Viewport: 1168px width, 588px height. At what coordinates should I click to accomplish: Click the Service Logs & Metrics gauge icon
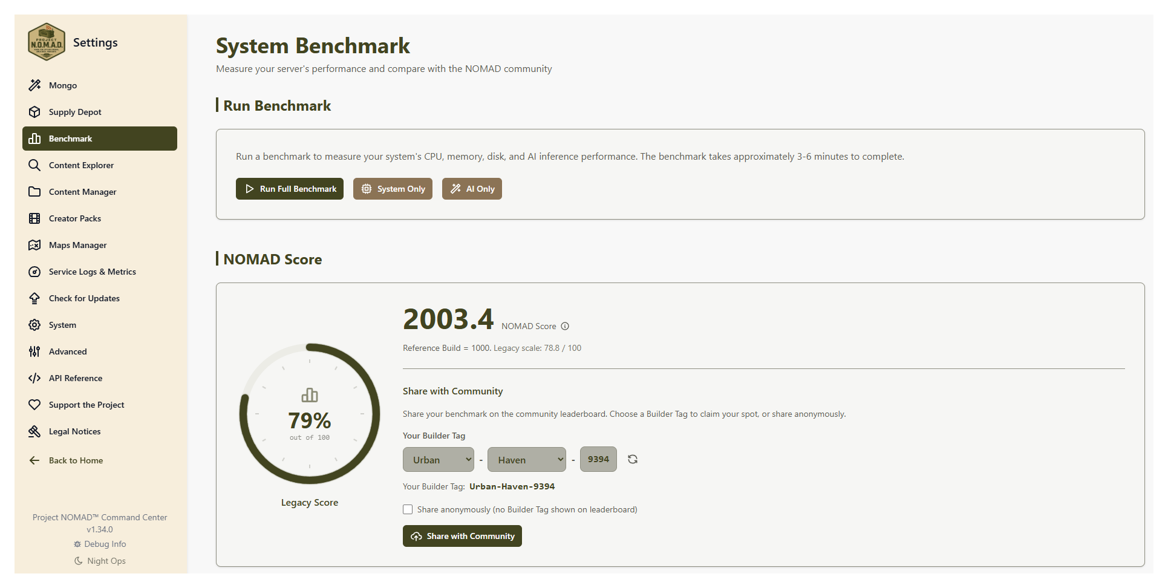coord(34,272)
